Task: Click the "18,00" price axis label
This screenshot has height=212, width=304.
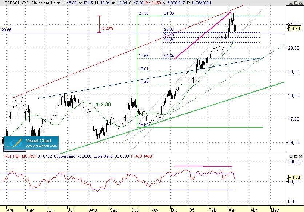Action: pyautogui.click(x=293, y=95)
